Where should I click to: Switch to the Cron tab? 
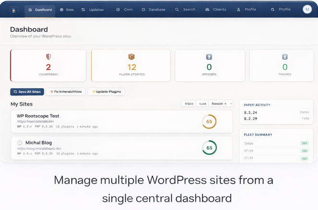tap(125, 10)
